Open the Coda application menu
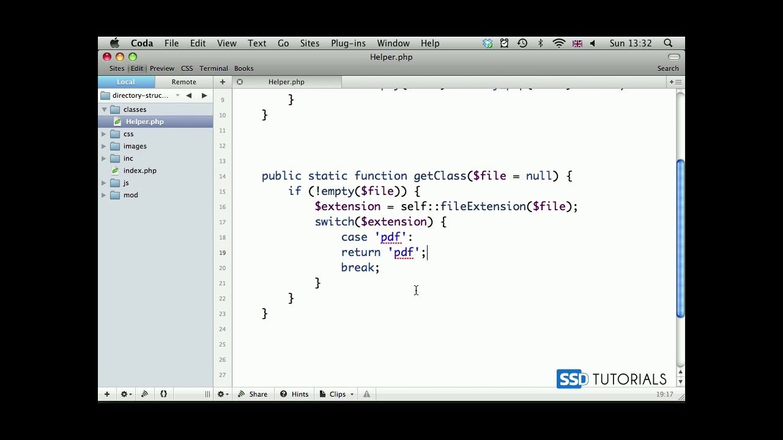The height and width of the screenshot is (440, 783). click(x=142, y=43)
